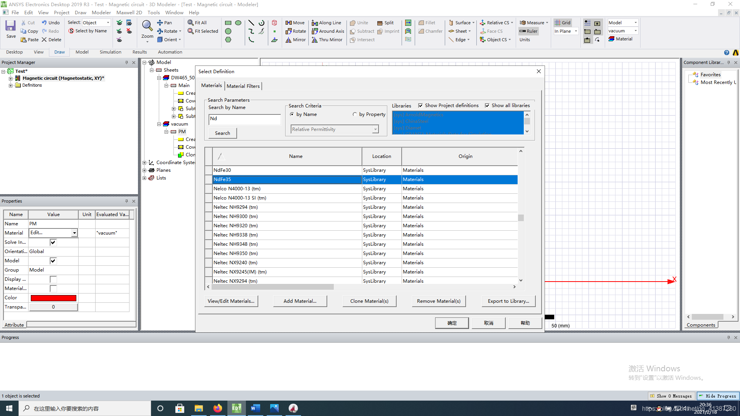Screen dimensions: 740x416
Task: Open ANSYS Electronics Desktop from taskbar
Action: (236, 408)
